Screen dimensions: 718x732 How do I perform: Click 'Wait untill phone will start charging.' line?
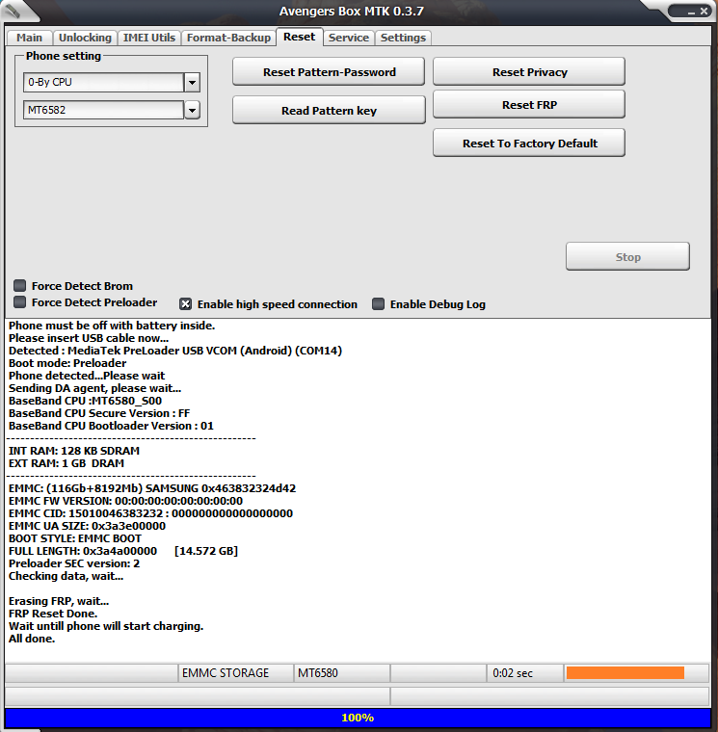click(x=106, y=626)
